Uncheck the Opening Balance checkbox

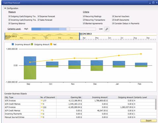pos(9,23)
